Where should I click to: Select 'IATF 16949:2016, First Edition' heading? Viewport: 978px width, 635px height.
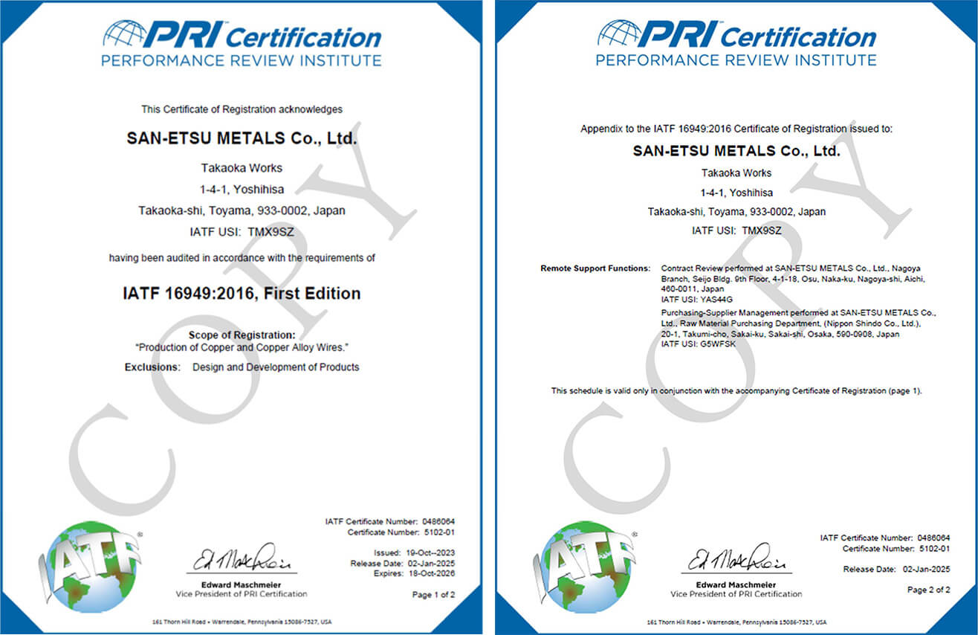tap(242, 294)
